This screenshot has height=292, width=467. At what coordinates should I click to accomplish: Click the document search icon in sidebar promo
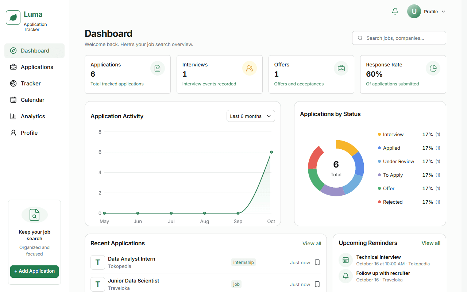tap(34, 215)
